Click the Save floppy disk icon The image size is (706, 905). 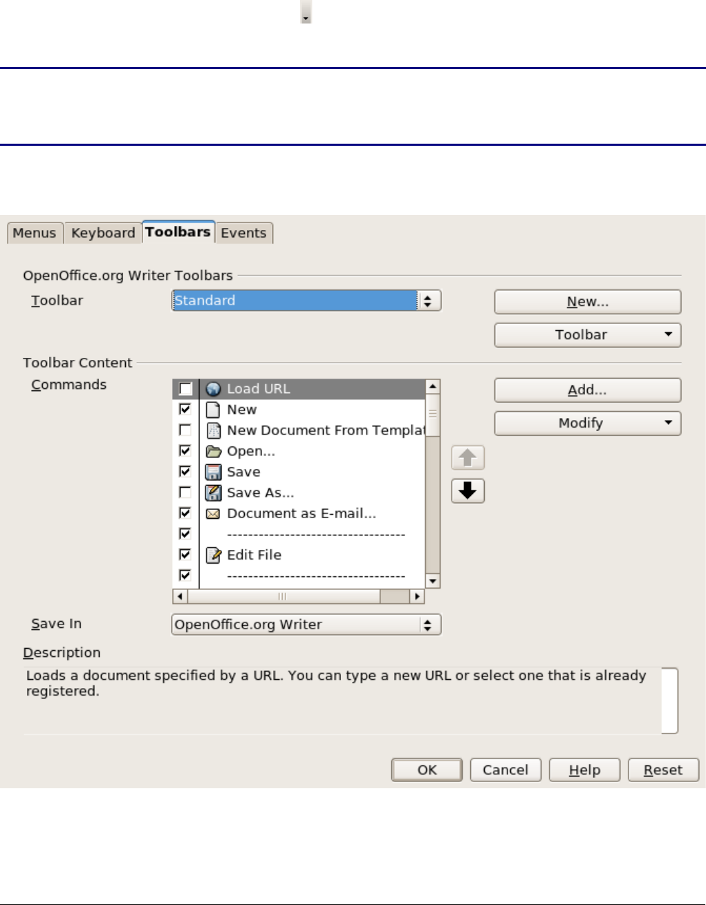[x=213, y=472]
